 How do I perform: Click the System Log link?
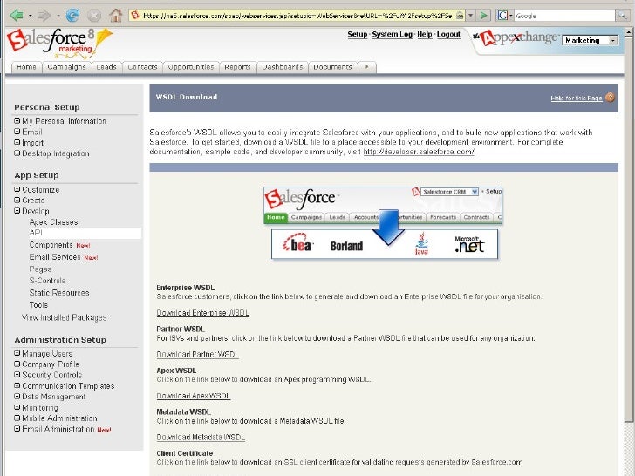[x=392, y=34]
